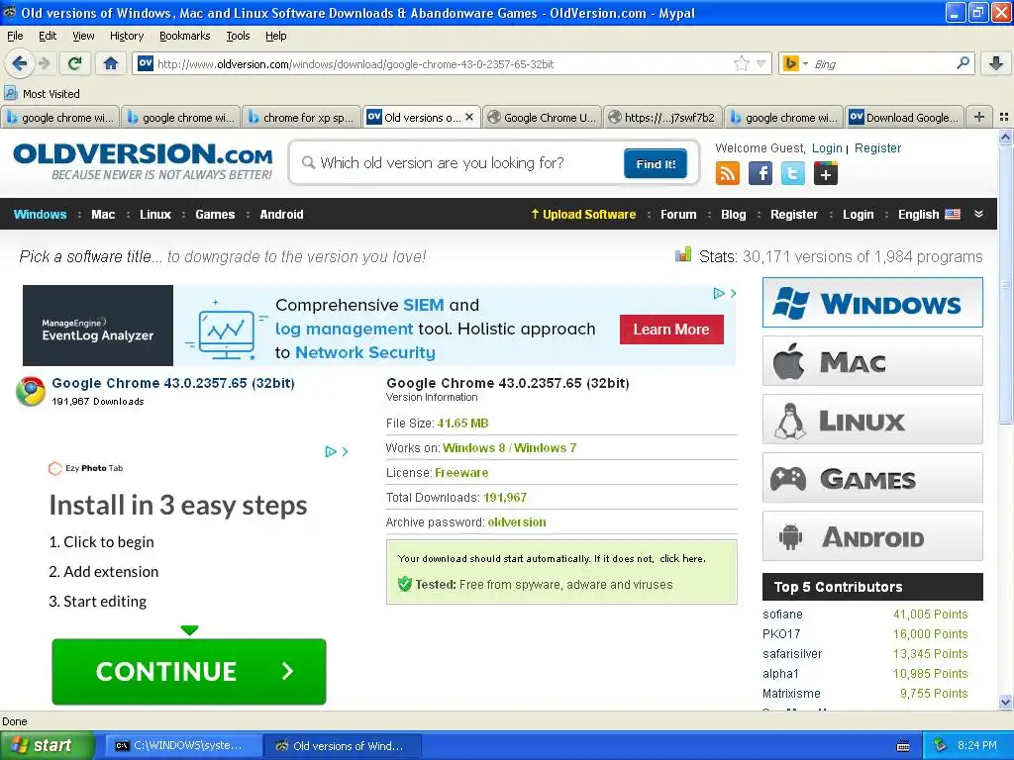The height and width of the screenshot is (760, 1014).
Task: Open the large WINDOWS sidebar button
Action: pyautogui.click(x=872, y=303)
